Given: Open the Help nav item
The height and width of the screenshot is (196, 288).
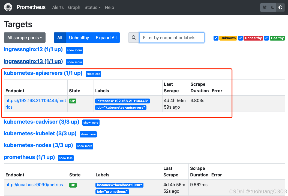Looking at the screenshot, I should click(x=109, y=8).
